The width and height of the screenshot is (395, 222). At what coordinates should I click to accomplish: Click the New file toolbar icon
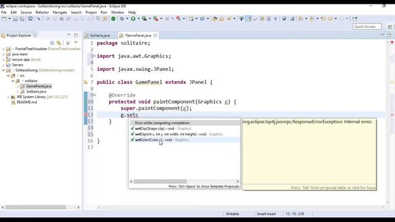(4, 18)
